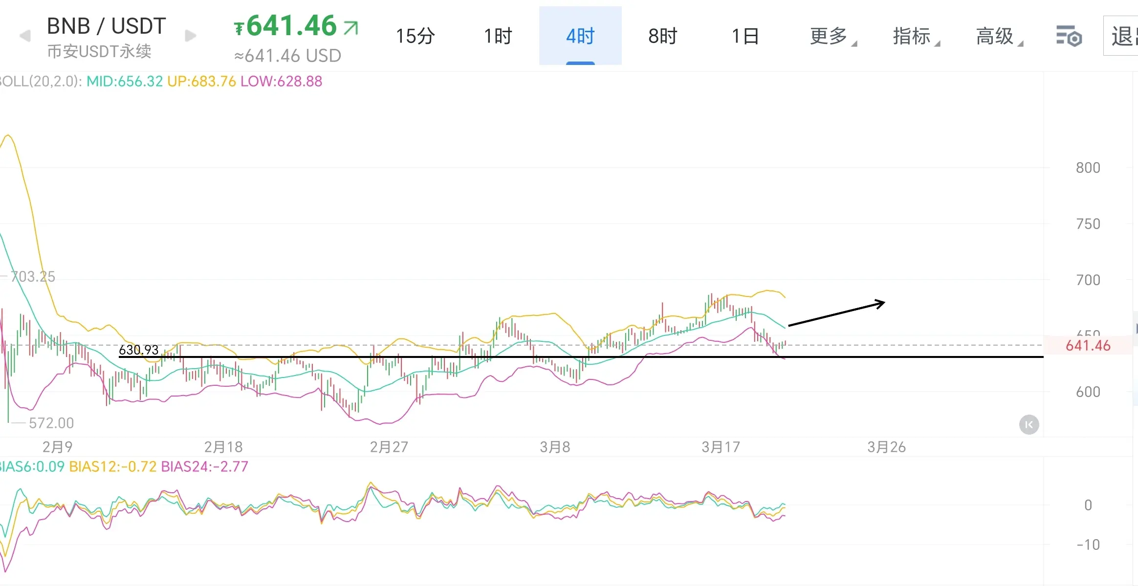Screen dimensions: 1138x586
Task: Click the BOLL indicator legend label
Action: (39, 81)
